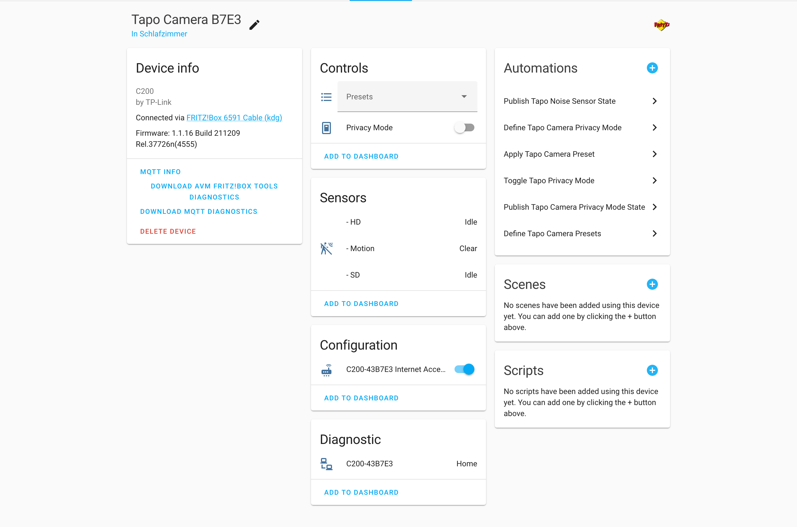Viewport: 797px width, 527px height.
Task: Click the FRITZ! integration logo
Action: [661, 25]
